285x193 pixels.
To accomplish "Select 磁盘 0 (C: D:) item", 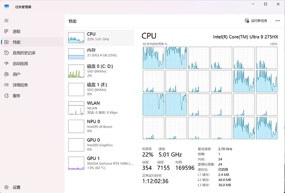I will pyautogui.click(x=100, y=71).
